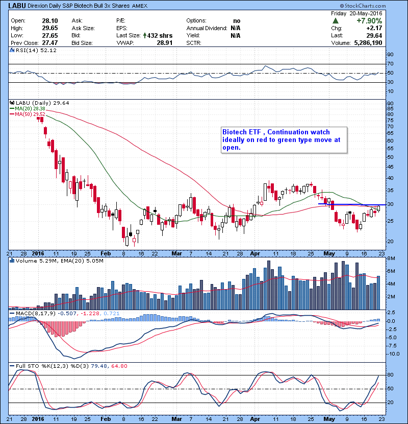Click the Apr label on price chart axis

pos(255,254)
